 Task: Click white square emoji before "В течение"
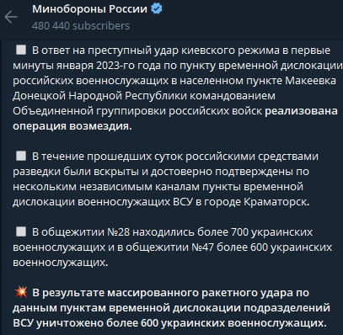(x=21, y=156)
